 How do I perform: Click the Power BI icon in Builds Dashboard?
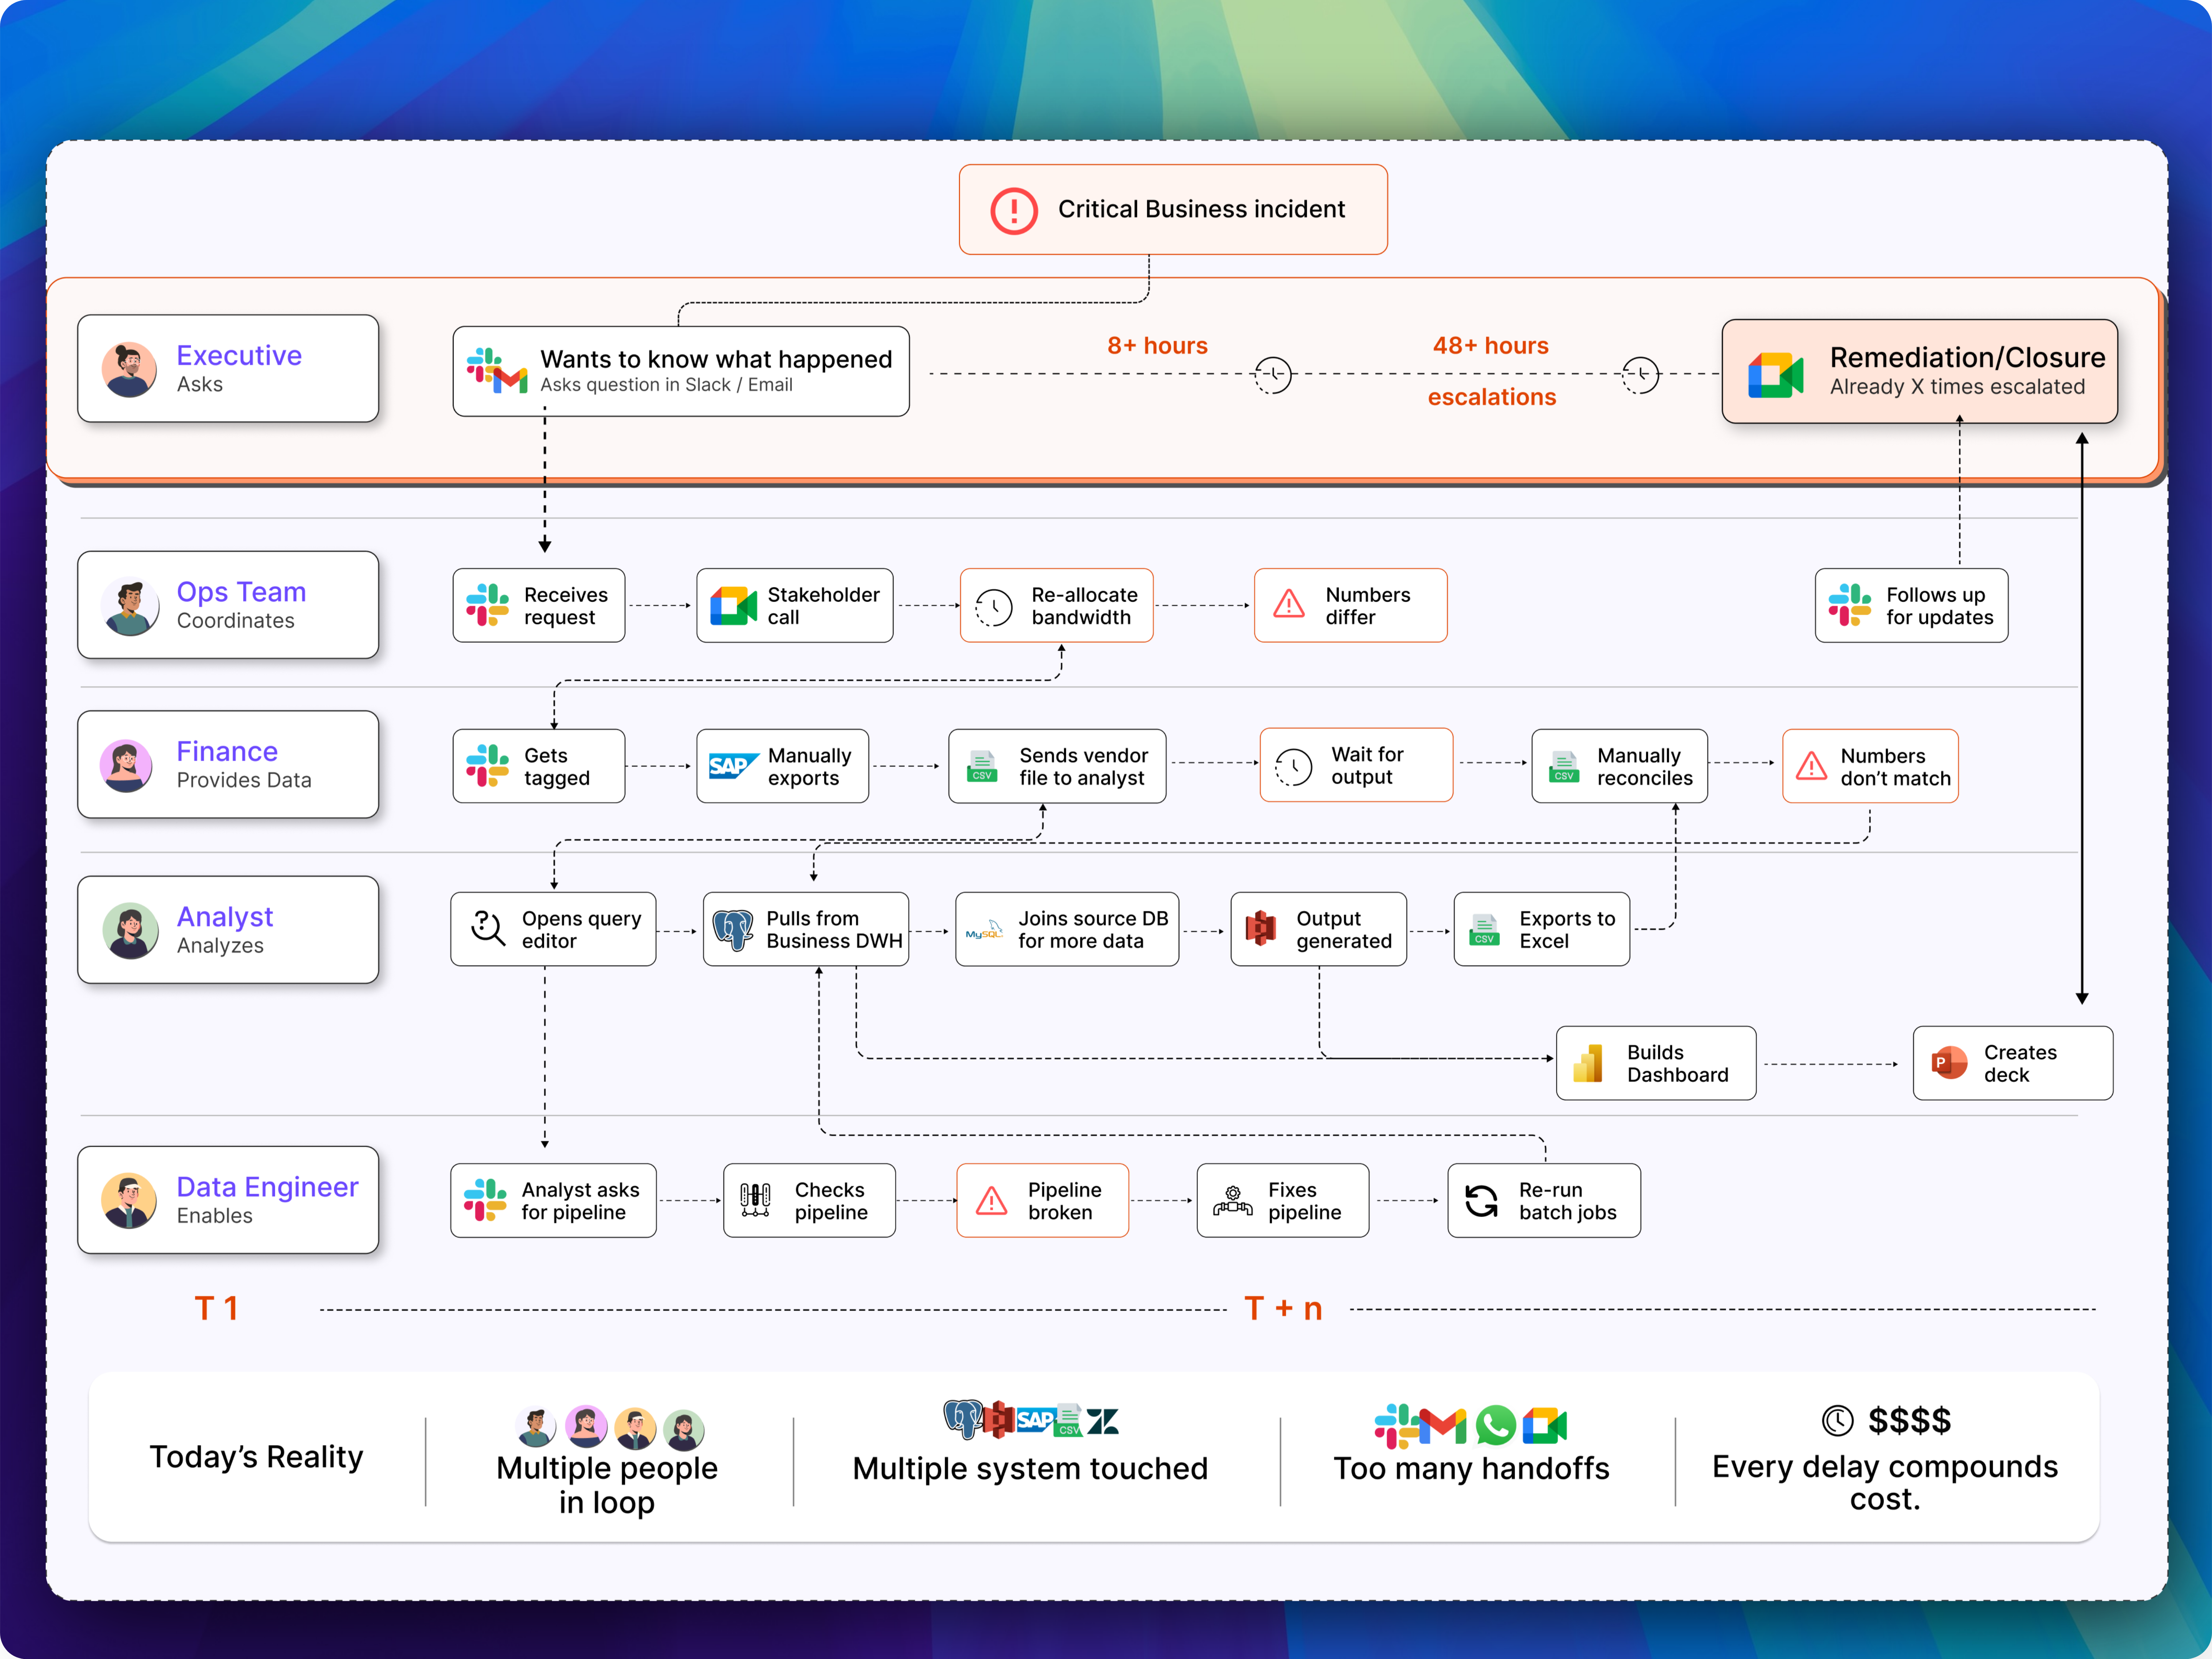(x=1588, y=1063)
